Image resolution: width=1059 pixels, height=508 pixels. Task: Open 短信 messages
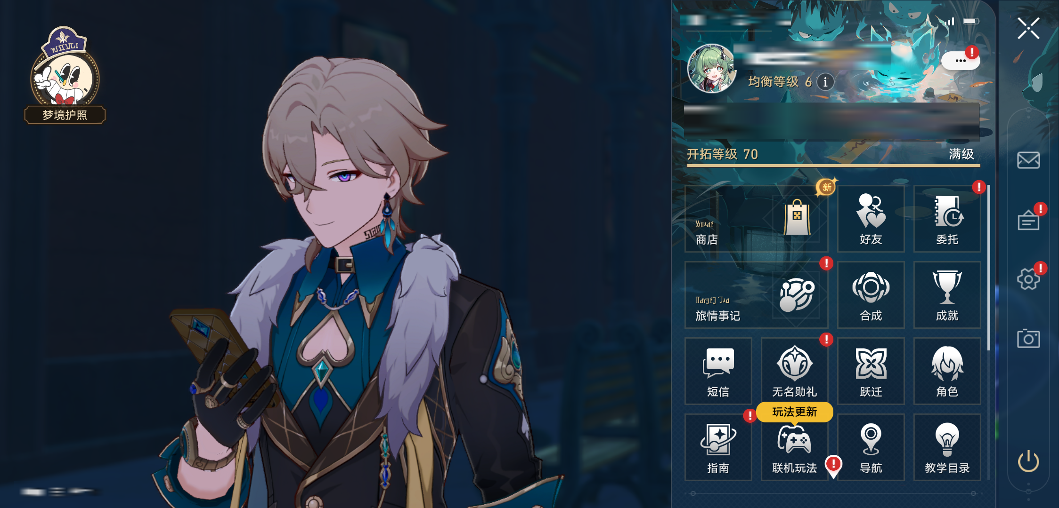(x=718, y=371)
